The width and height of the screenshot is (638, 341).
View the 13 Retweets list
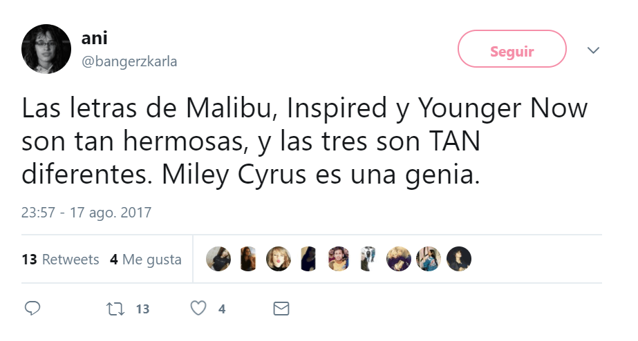61,260
